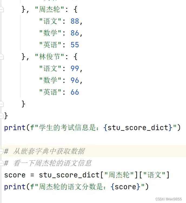Click the comment "看一下周杰轮的语文信息"
The image size is (186, 203).
tap(52, 163)
